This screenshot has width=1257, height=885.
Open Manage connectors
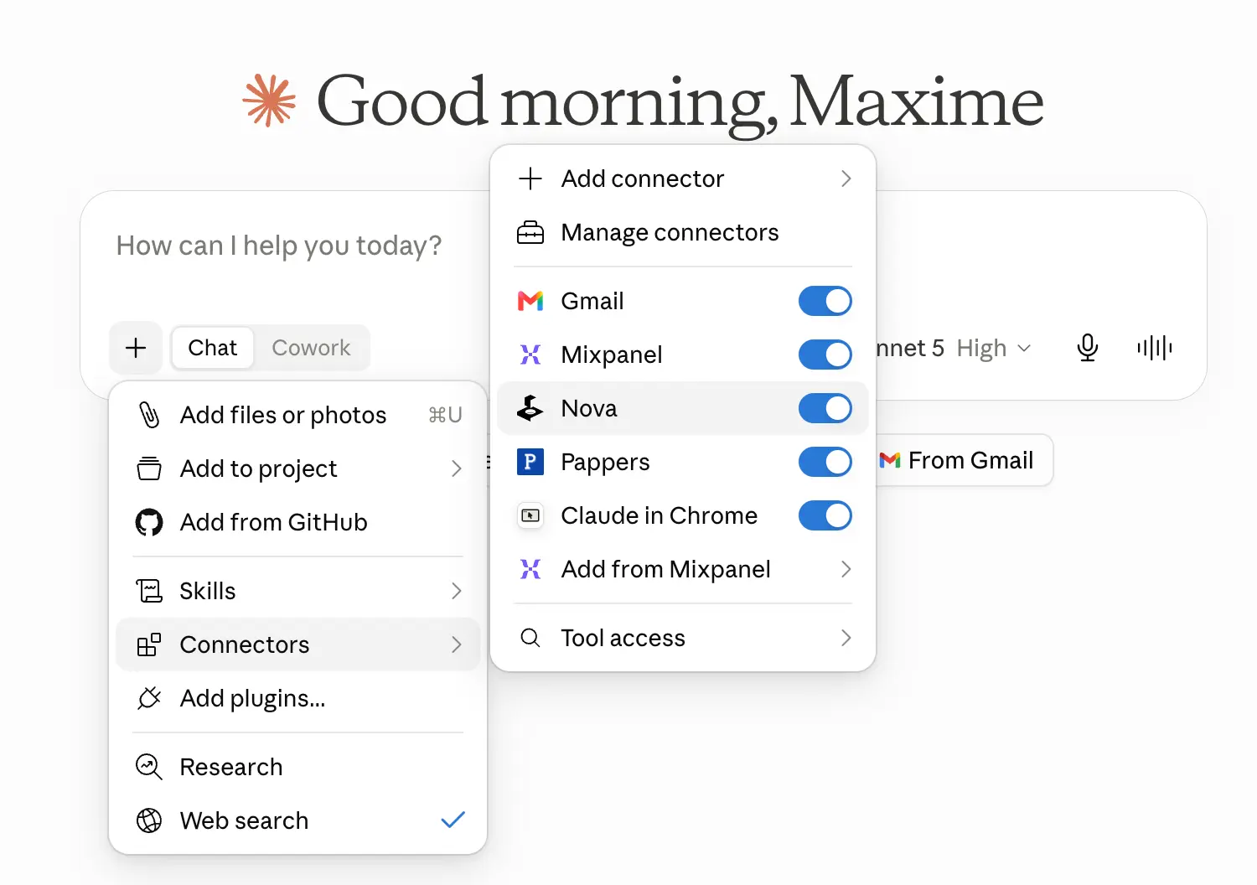pyautogui.click(x=683, y=232)
